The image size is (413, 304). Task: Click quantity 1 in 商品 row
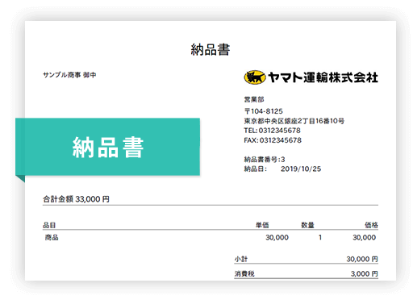coord(320,237)
